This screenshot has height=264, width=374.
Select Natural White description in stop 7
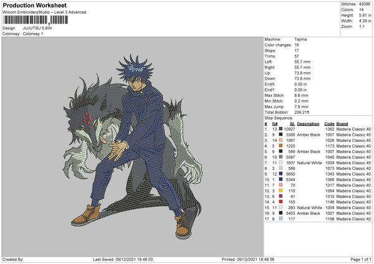pos(309,163)
